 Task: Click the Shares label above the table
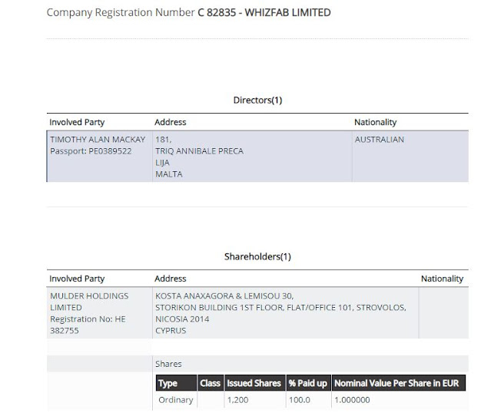pyautogui.click(x=168, y=364)
